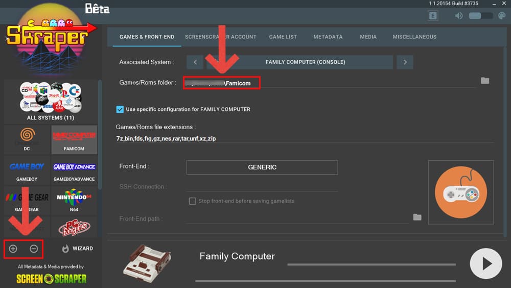Launch the Wizard
The height and width of the screenshot is (288, 511).
pos(78,249)
